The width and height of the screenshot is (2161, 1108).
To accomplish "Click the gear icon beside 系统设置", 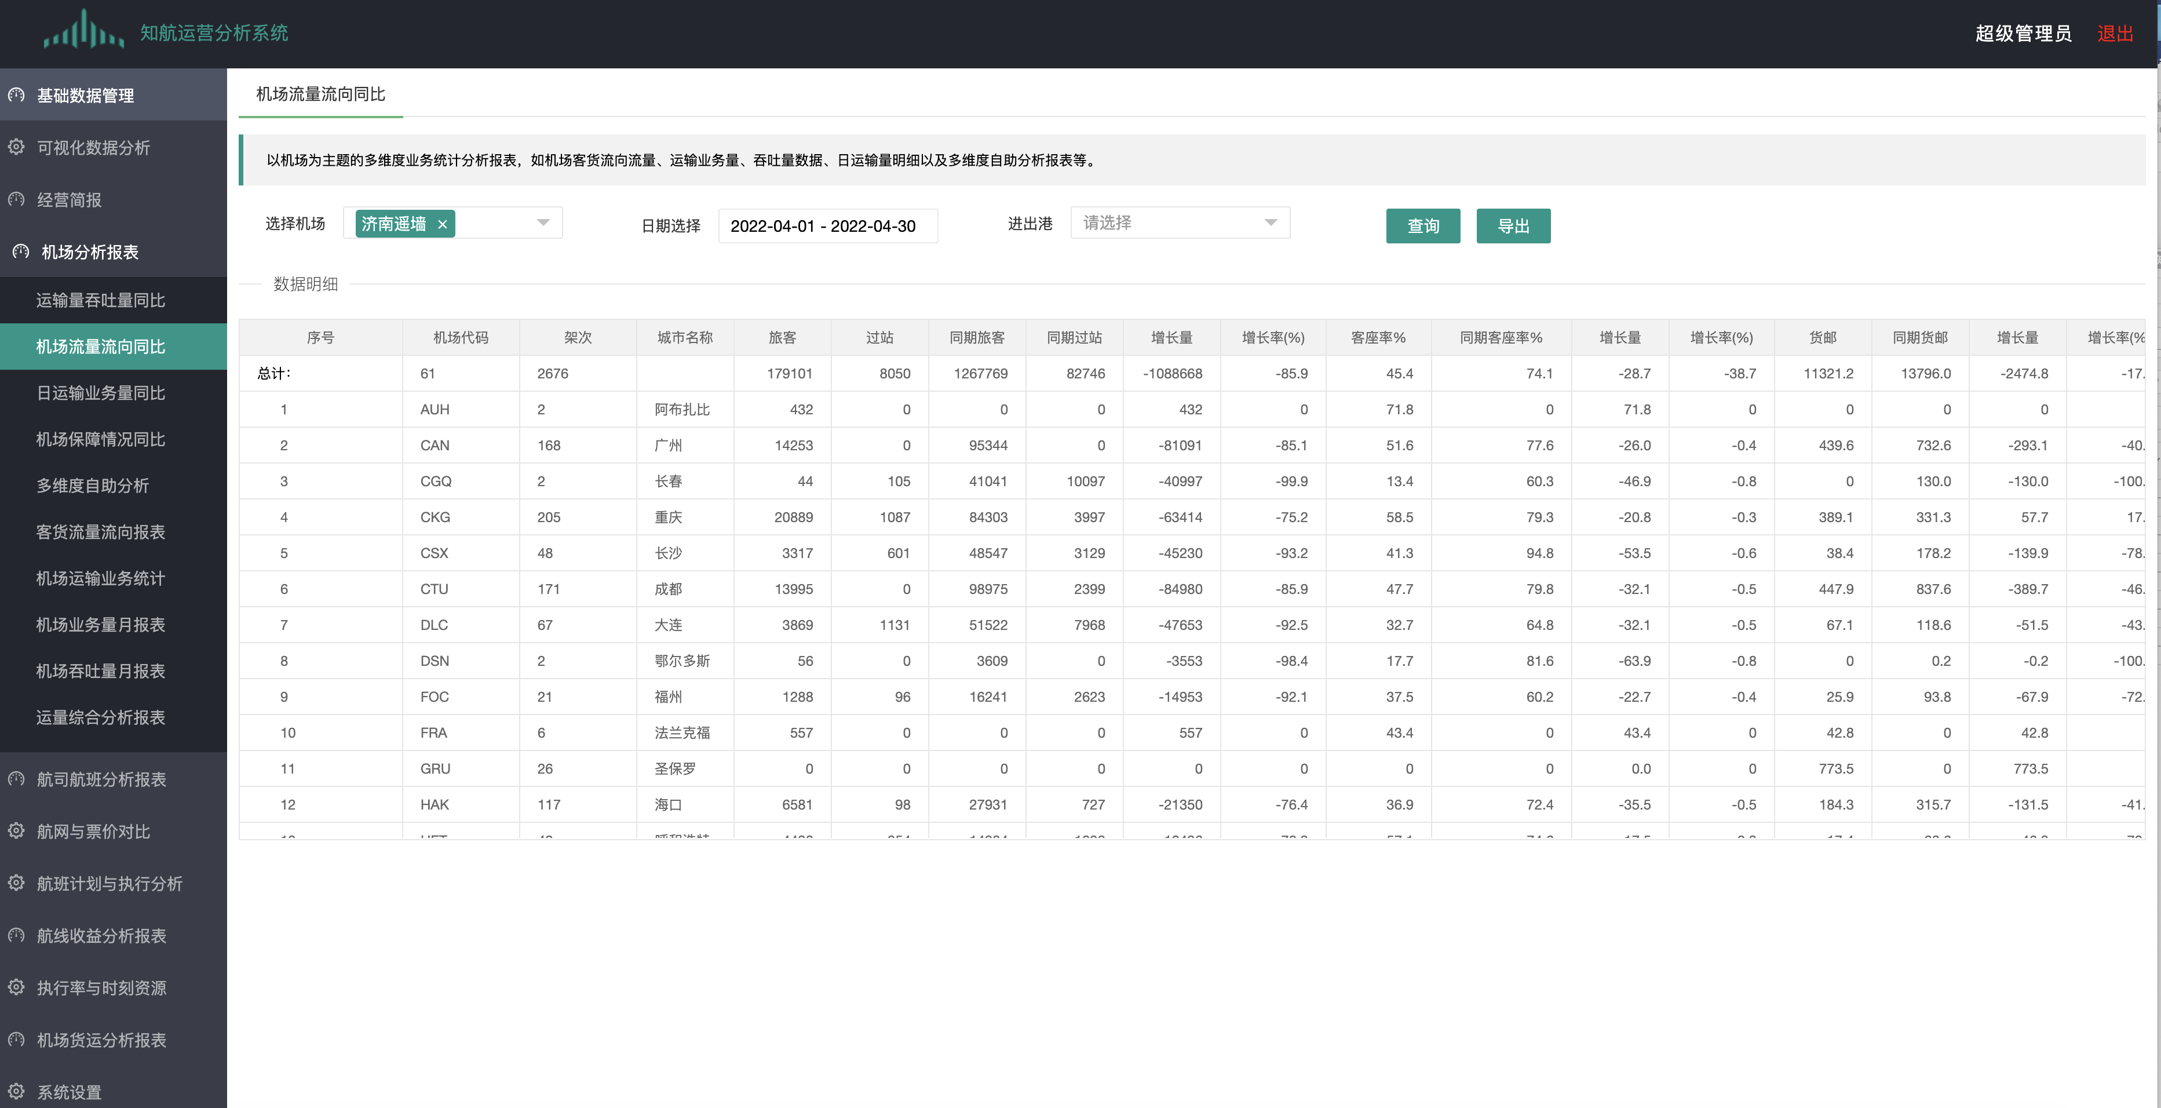I will point(16,1091).
